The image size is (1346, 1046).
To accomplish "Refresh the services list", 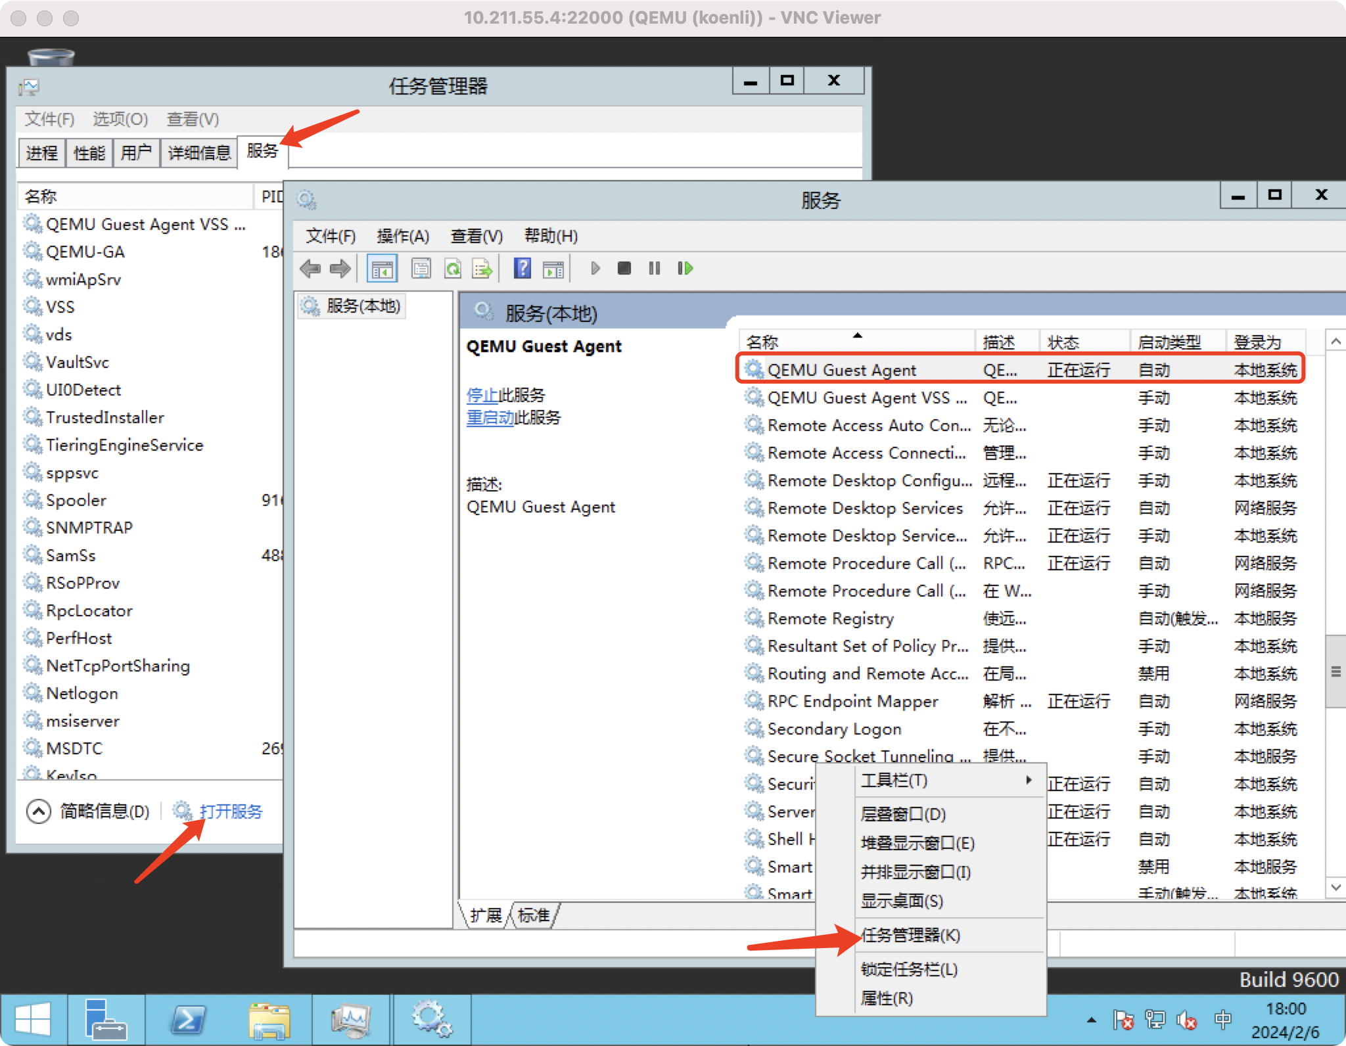I will (x=453, y=268).
